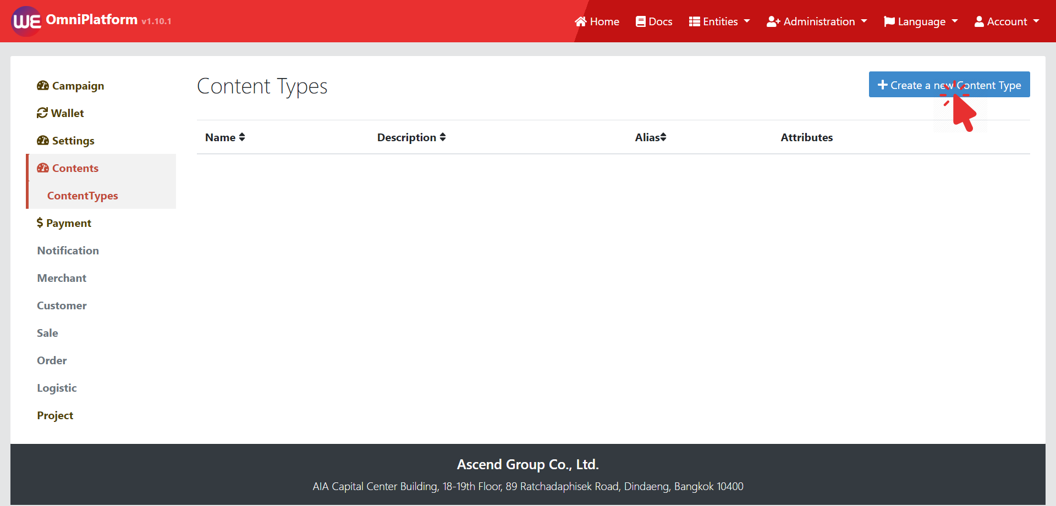Click the Payment dollar sign icon

click(40, 223)
